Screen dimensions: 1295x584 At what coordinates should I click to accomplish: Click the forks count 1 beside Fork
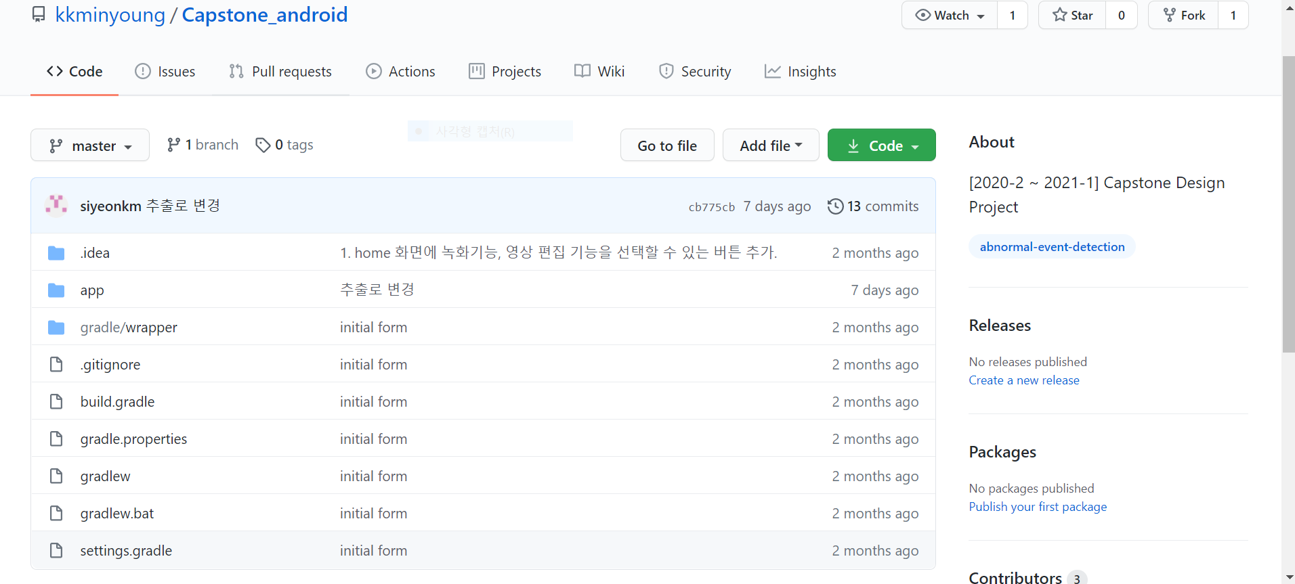pyautogui.click(x=1233, y=15)
